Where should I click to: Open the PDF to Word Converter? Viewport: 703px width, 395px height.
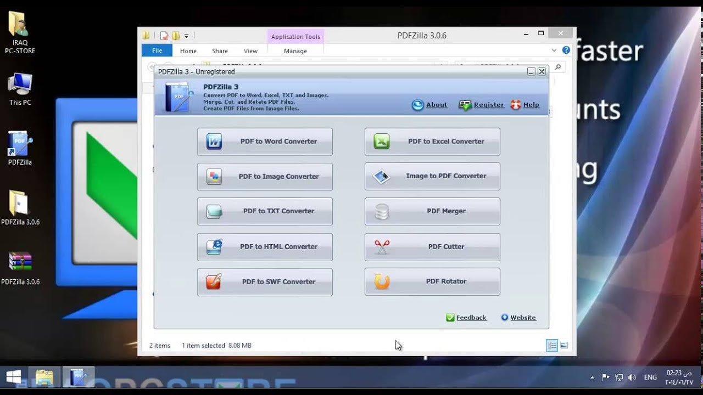265,142
